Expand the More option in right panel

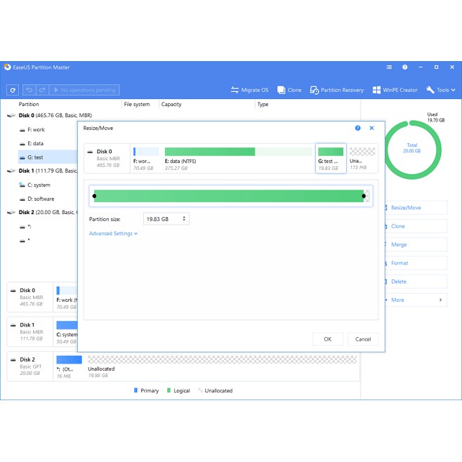416,300
